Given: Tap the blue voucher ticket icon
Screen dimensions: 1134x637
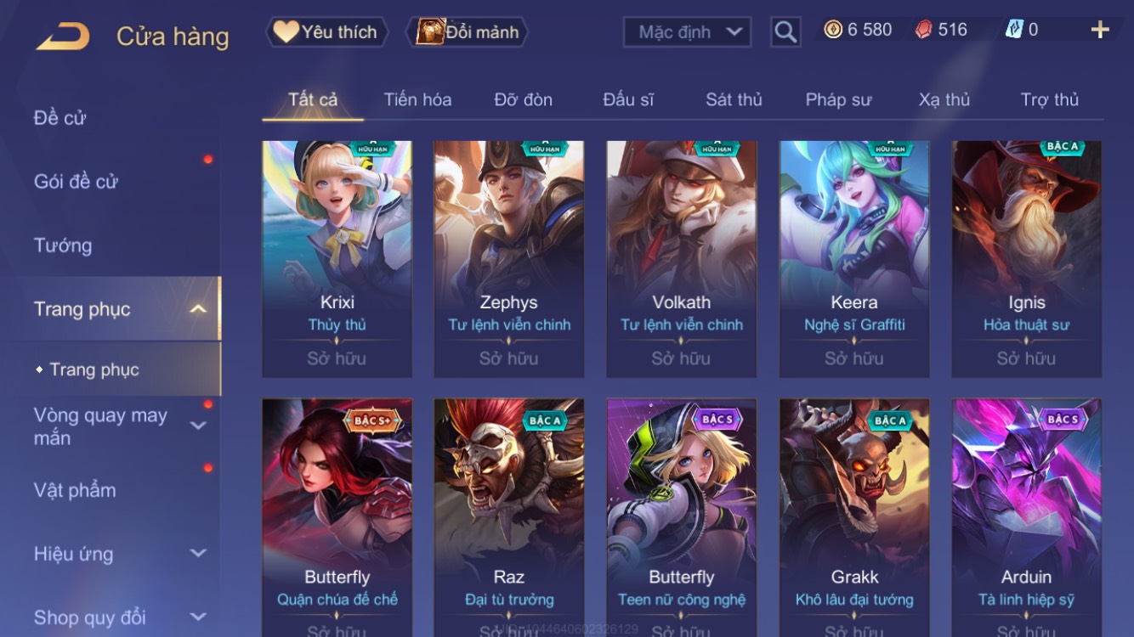Looking at the screenshot, I should click(x=1014, y=30).
